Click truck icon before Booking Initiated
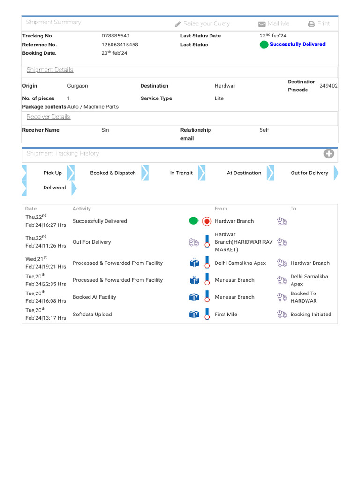 click(x=282, y=315)
